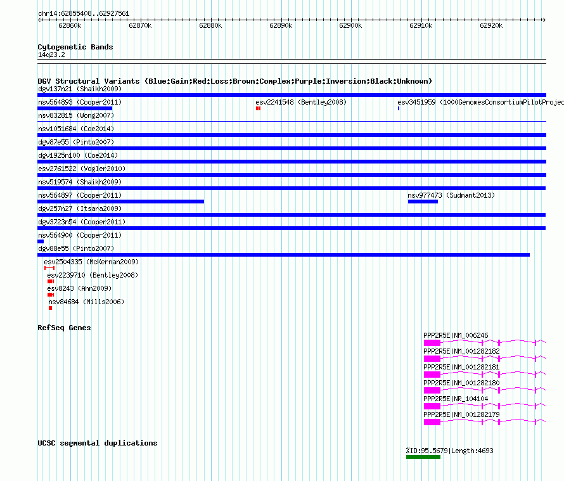Select esv8243 (Ahn2009) label
This screenshot has height=481, width=564.
pyautogui.click(x=79, y=288)
